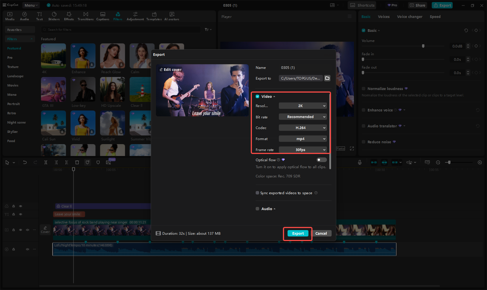Open the Menu in the title bar
Viewport: 487px width, 290px height.
click(x=31, y=5)
